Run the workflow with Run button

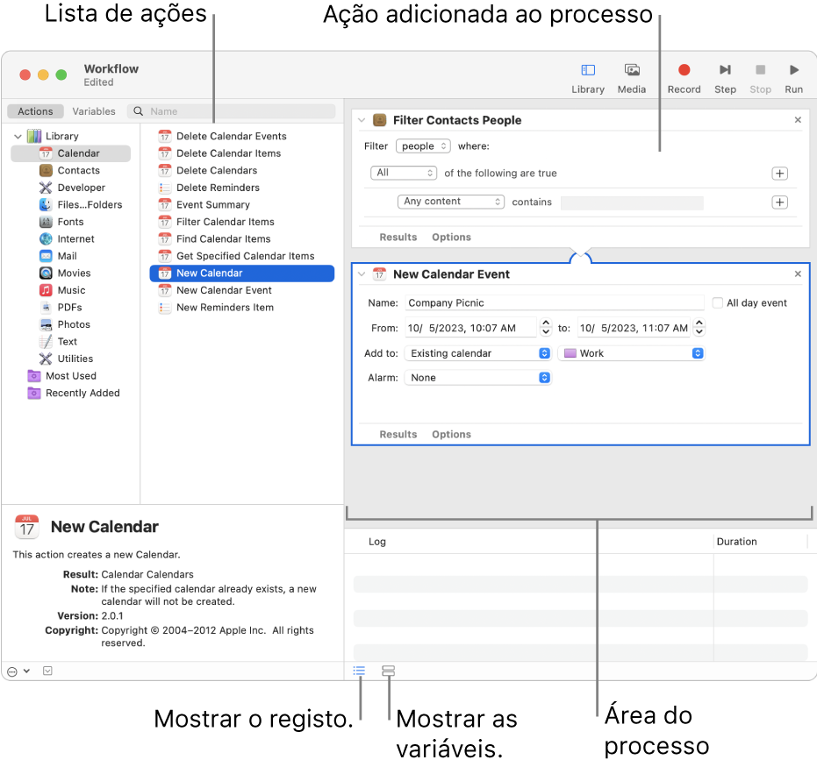click(793, 78)
